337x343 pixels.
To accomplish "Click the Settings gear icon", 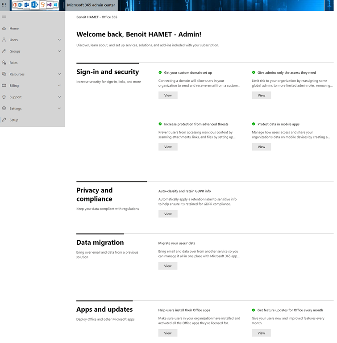I will pyautogui.click(x=4, y=109).
